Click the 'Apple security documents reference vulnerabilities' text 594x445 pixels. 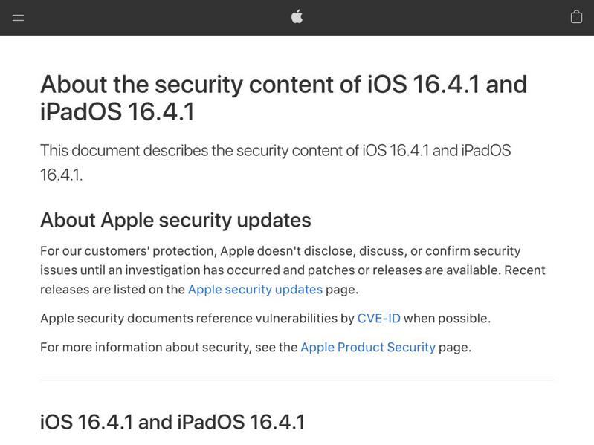[x=197, y=318]
